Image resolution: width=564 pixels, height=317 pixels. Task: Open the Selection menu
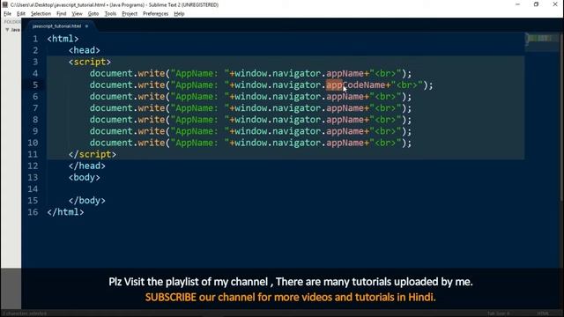tap(41, 14)
